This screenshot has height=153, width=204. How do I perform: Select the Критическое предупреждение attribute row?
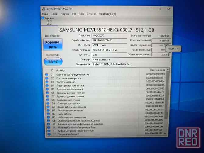coord(72,75)
